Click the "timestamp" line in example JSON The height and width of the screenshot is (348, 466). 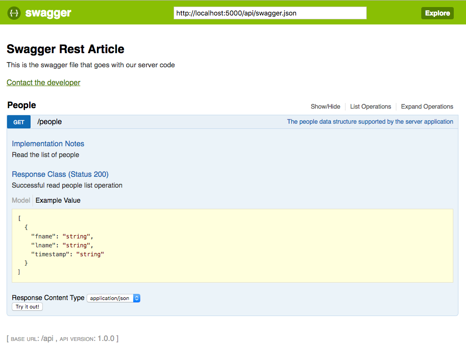(67, 254)
